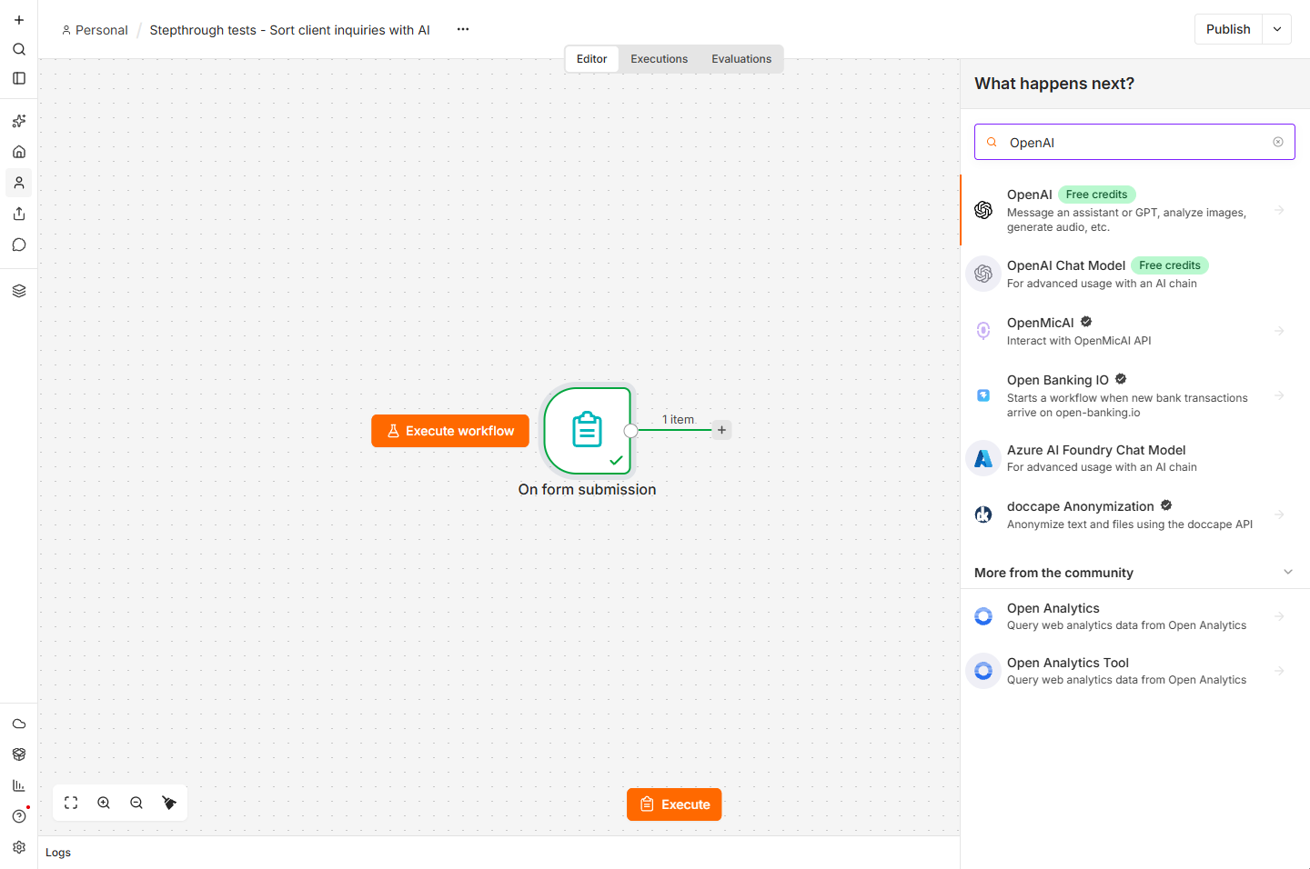The height and width of the screenshot is (869, 1310).
Task: Zoom in on the canvas
Action: click(104, 803)
